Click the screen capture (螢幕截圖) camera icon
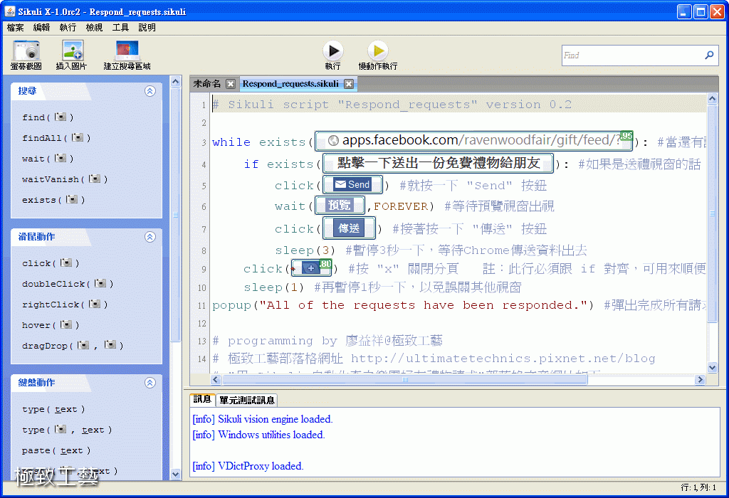The width and height of the screenshot is (729, 498). pos(26,51)
